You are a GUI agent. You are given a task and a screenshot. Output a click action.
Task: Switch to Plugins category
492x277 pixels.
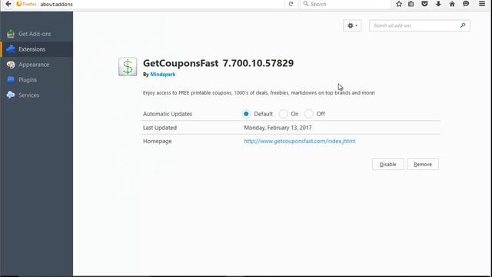36,80
